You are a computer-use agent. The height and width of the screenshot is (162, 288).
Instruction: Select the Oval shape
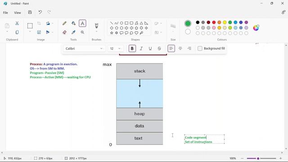121,23
